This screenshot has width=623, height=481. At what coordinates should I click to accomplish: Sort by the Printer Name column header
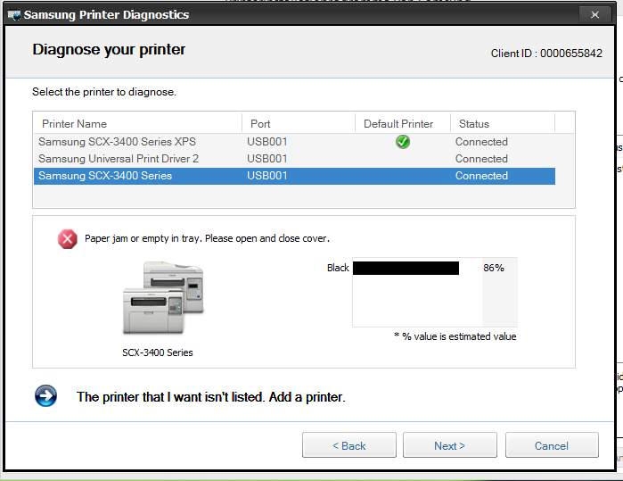137,124
